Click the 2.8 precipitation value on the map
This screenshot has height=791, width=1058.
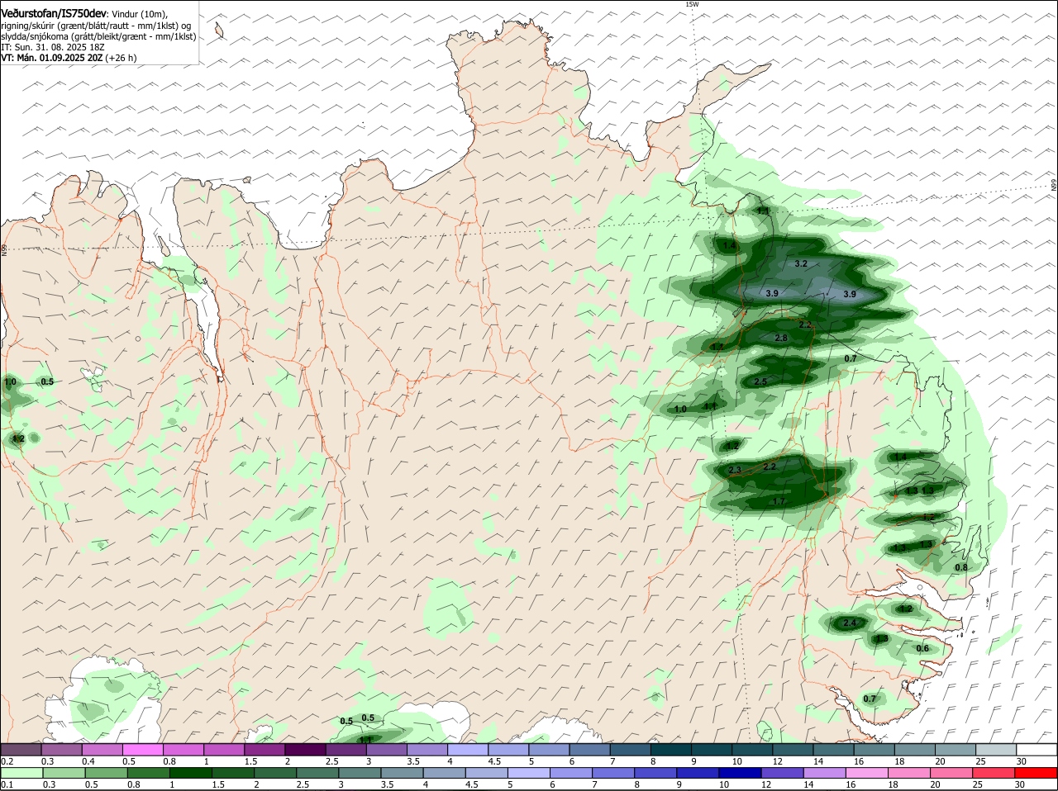tap(781, 338)
